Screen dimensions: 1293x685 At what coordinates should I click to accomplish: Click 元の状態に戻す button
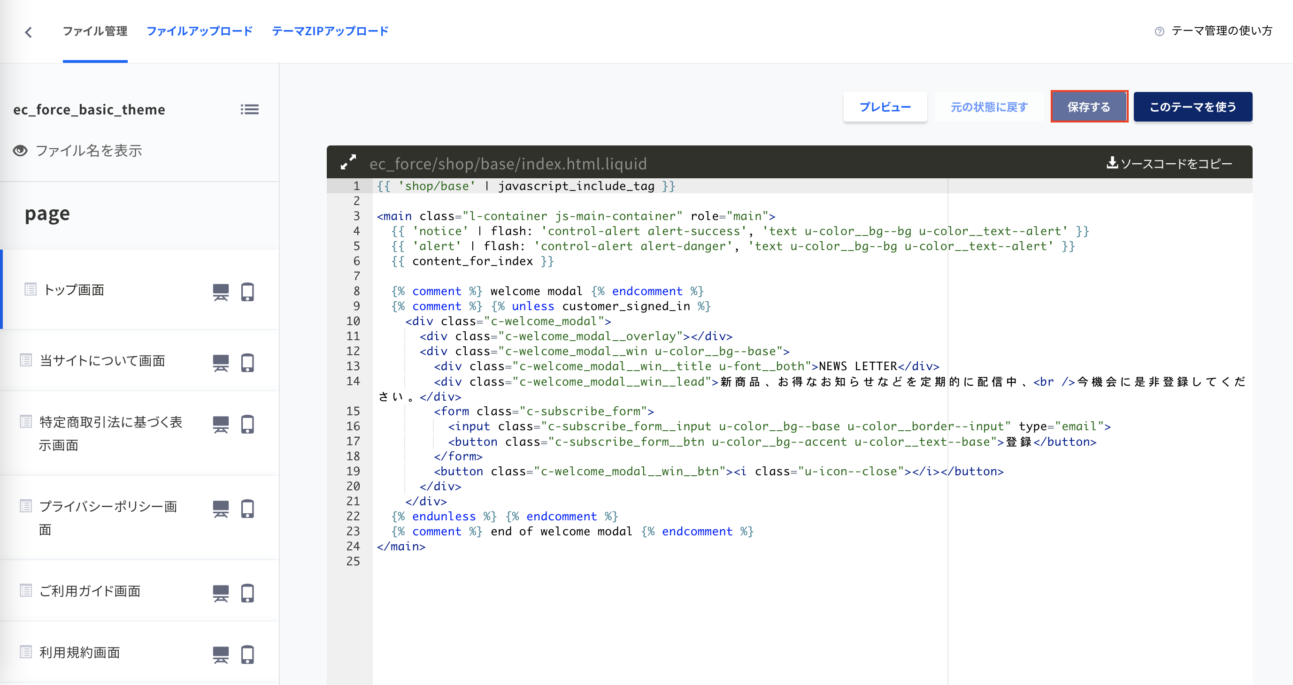pyautogui.click(x=988, y=107)
